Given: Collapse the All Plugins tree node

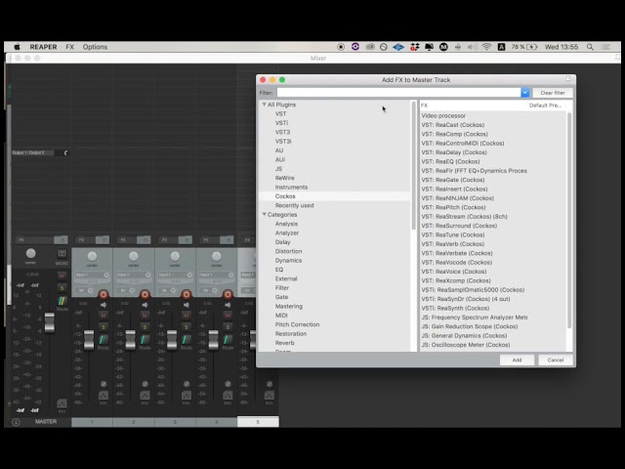Looking at the screenshot, I should (264, 105).
